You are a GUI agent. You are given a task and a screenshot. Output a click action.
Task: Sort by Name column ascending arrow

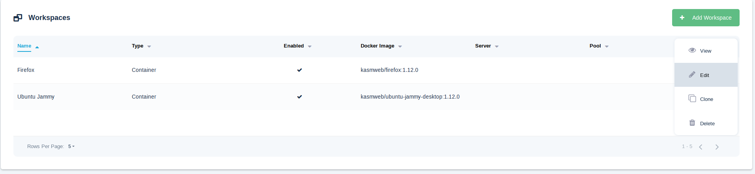[x=37, y=47]
